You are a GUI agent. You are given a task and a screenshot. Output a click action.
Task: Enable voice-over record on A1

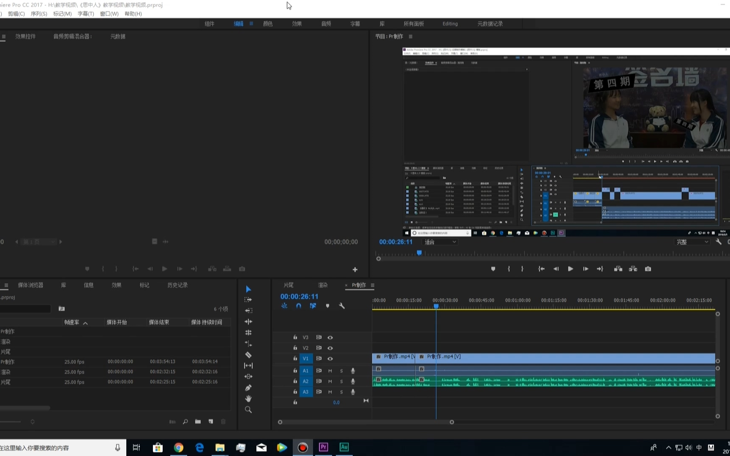[353, 371]
